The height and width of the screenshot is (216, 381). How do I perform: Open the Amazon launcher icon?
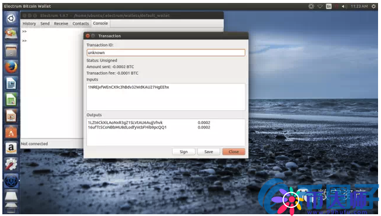(x=11, y=148)
